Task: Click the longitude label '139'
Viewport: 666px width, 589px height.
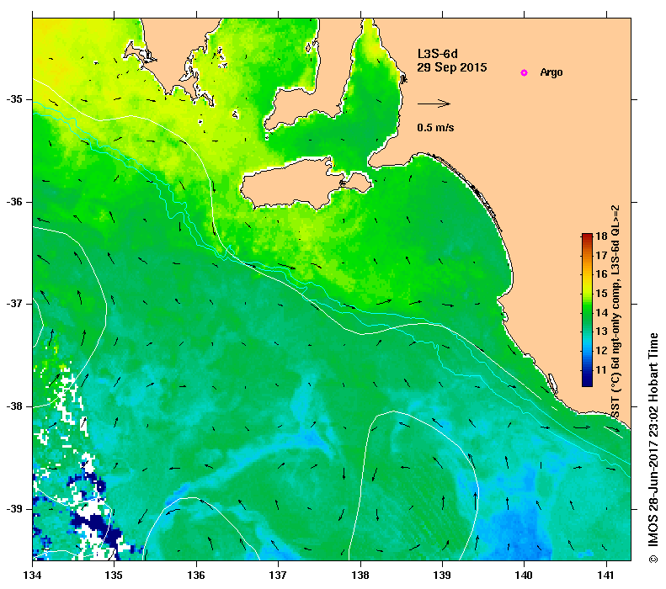Action: point(443,576)
